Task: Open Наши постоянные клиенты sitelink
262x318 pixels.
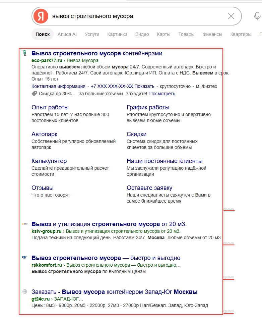Action: click(165, 161)
